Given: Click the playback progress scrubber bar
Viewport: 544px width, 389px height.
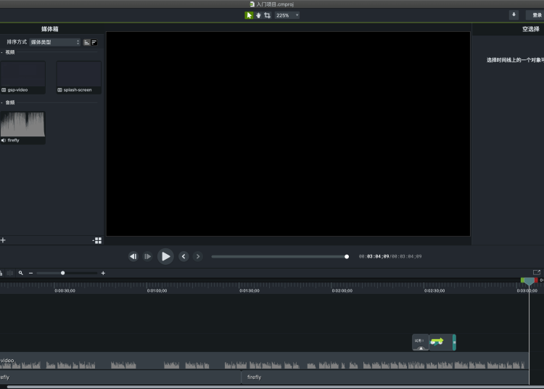Looking at the screenshot, I should pyautogui.click(x=279, y=256).
